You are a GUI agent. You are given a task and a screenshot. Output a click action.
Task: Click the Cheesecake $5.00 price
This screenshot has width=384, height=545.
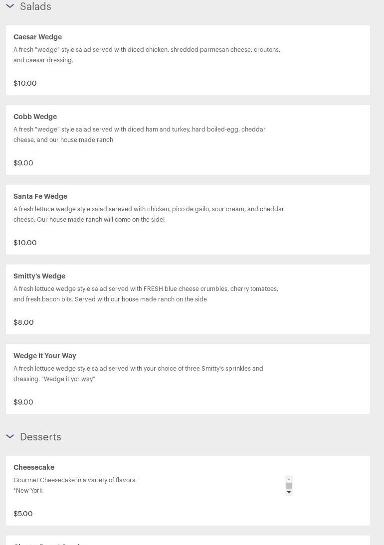[23, 514]
